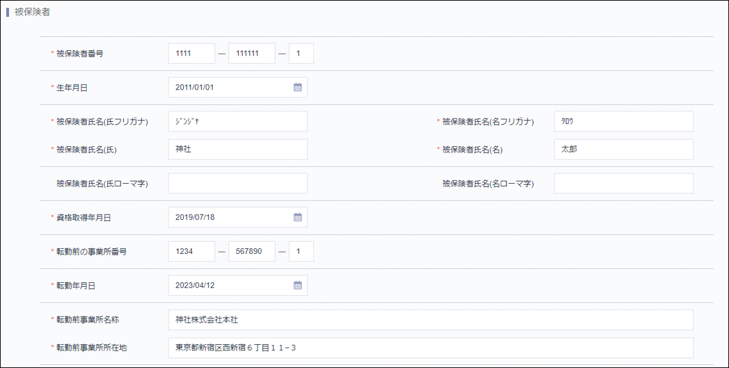The height and width of the screenshot is (368, 729).
Task: Focus the 資格取得年月日 date field showing 2019/07/18
Action: (229, 218)
